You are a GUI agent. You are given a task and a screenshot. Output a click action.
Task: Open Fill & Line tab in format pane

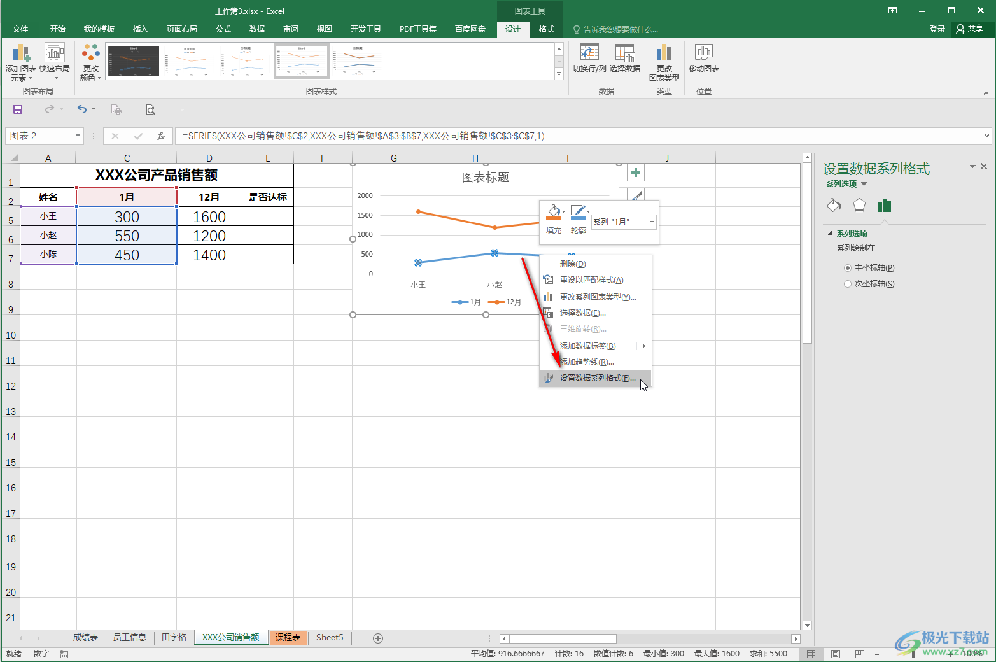pyautogui.click(x=834, y=205)
